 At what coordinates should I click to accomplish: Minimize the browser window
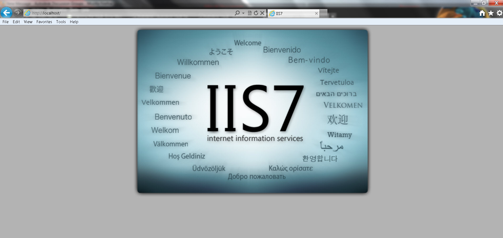[475, 3]
